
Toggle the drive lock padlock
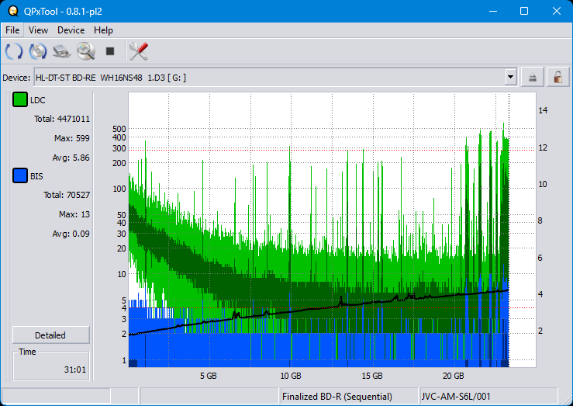(x=557, y=77)
